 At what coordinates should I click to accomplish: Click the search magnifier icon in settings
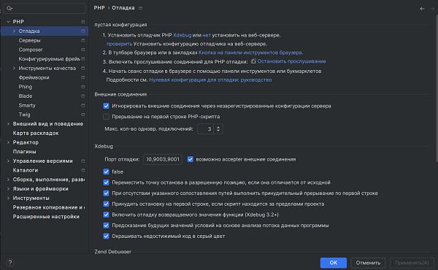(x=9, y=8)
